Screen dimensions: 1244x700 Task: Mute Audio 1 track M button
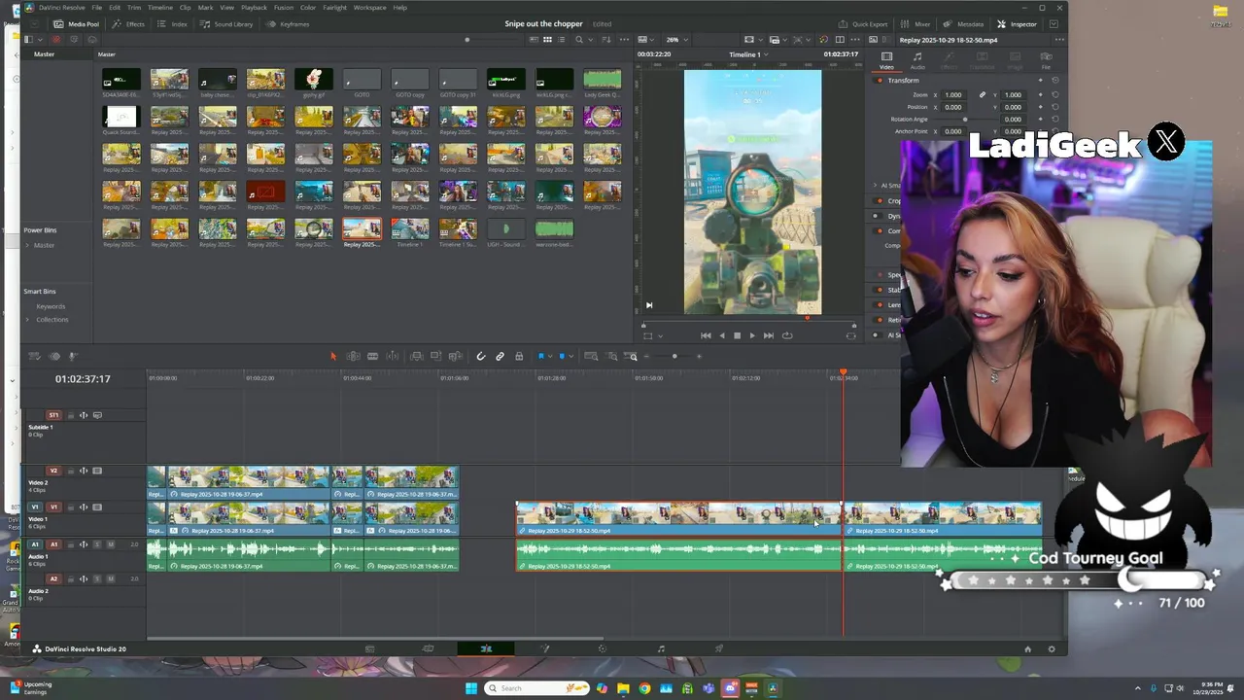tap(111, 544)
